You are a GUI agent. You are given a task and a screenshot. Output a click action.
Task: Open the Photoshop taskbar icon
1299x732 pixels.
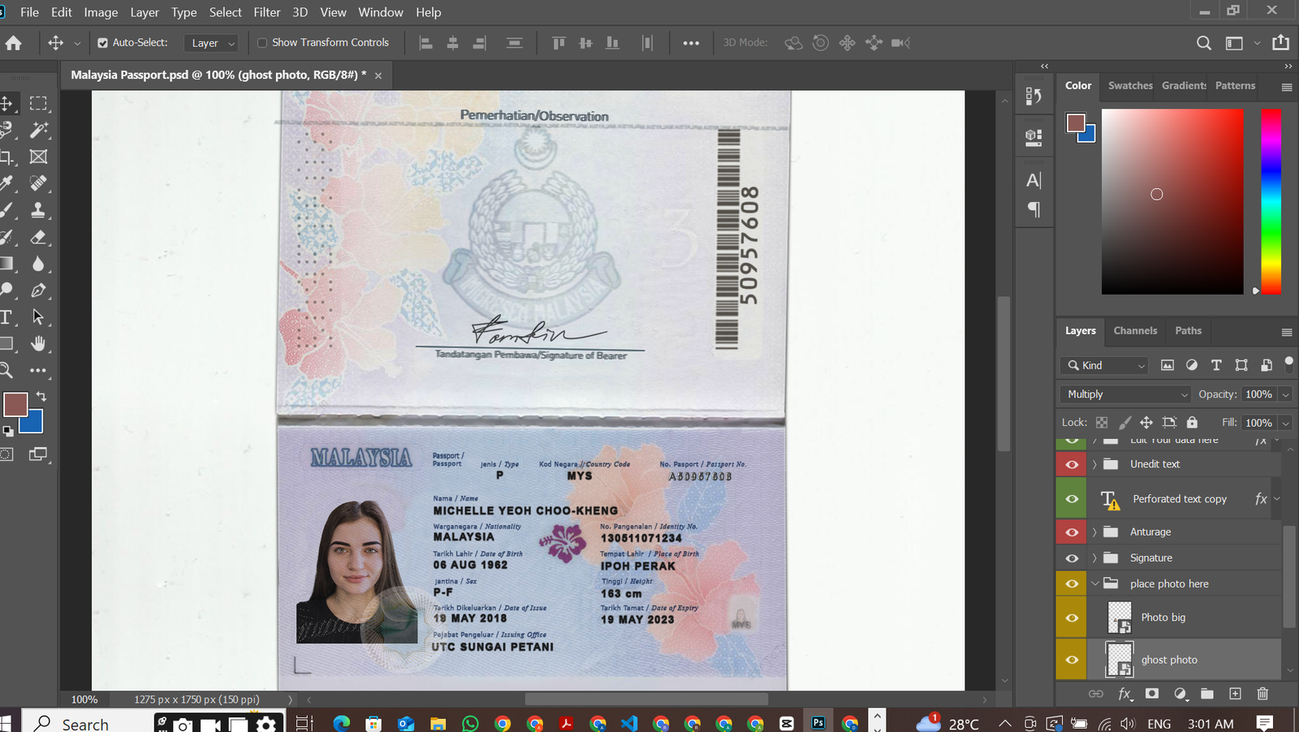pos(818,722)
